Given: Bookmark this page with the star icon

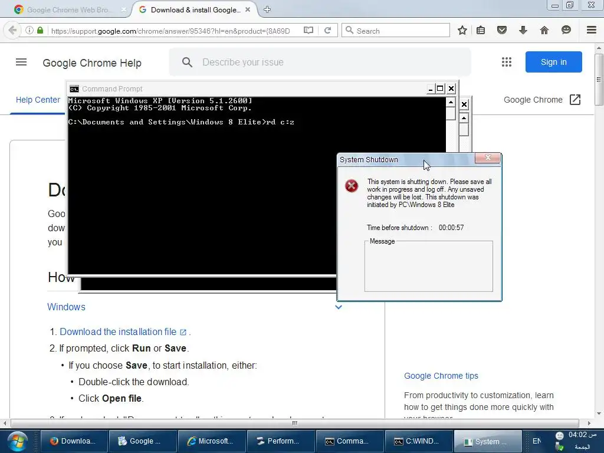Looking at the screenshot, I should 462,30.
